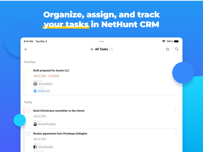Open the task filter settings icon
This screenshot has width=203, height=152.
point(167,49)
